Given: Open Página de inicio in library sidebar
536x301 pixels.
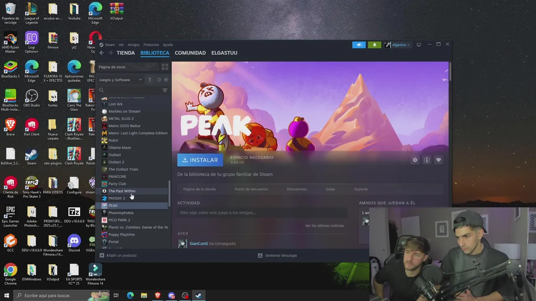Looking at the screenshot, I should pos(128,67).
